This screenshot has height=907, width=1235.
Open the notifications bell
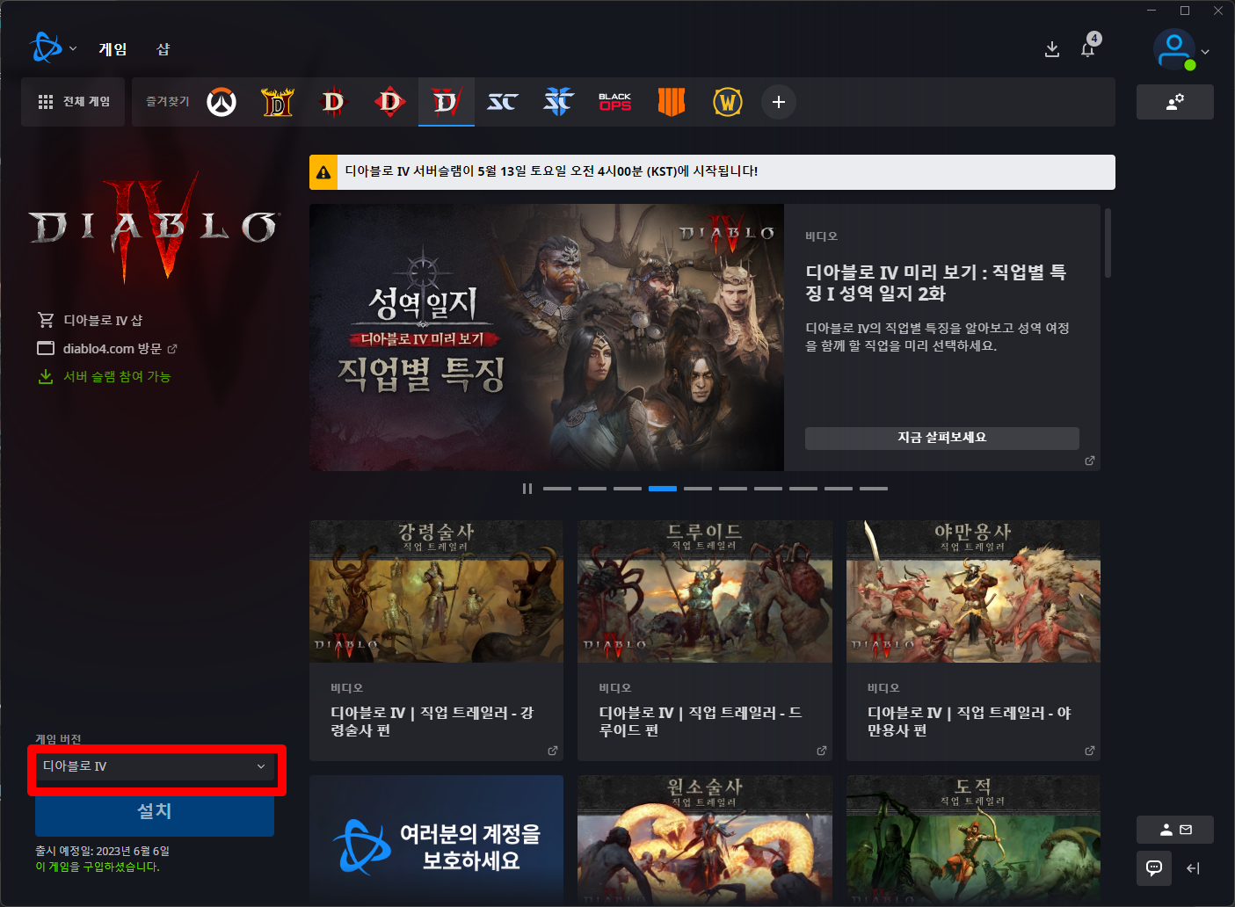1088,48
